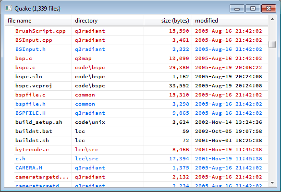
Task: Click the date 2002-Nov-14 13:24:36
Action: [229, 122]
